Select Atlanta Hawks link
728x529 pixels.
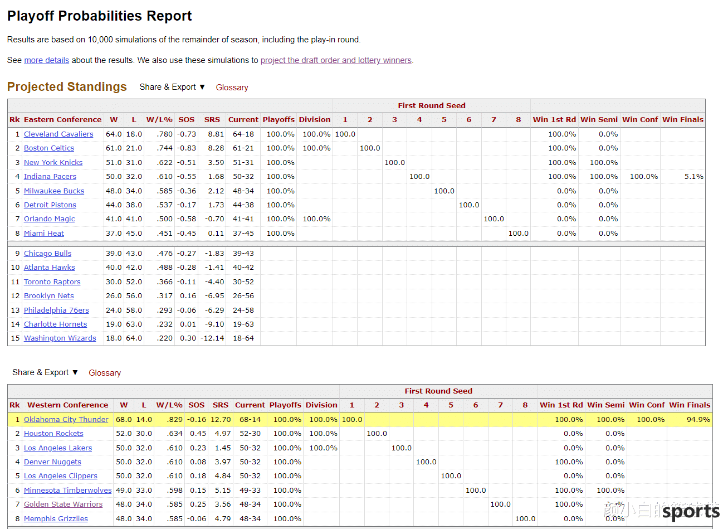pyautogui.click(x=49, y=268)
